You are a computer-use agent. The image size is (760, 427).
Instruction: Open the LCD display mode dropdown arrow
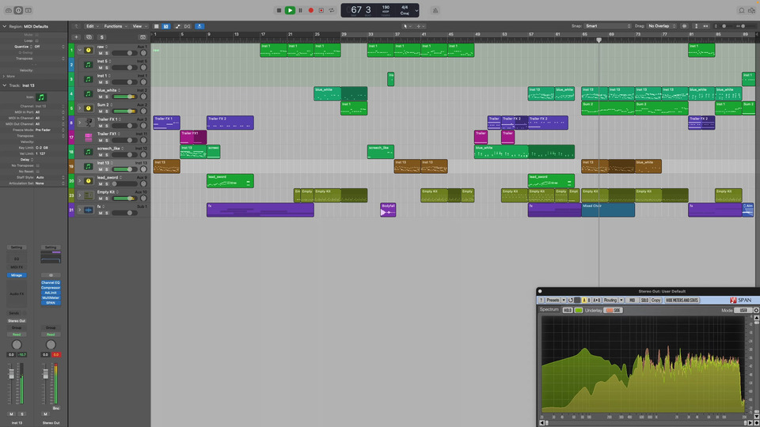416,10
